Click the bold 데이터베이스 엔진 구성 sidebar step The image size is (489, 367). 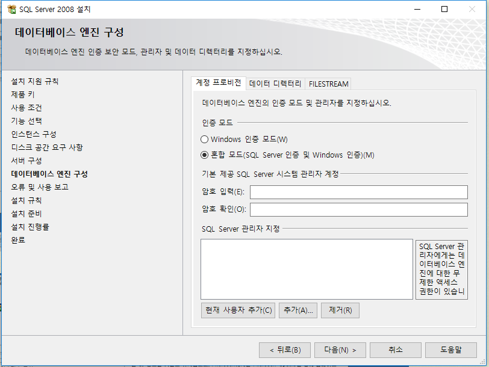pyautogui.click(x=49, y=174)
